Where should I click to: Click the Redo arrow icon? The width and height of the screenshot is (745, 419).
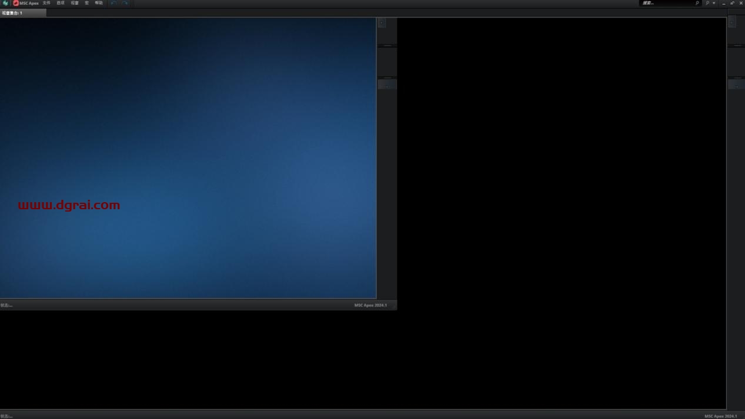point(125,3)
